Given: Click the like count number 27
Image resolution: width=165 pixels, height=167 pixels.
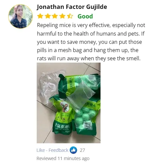Looking at the screenshot, I should click(82, 150).
